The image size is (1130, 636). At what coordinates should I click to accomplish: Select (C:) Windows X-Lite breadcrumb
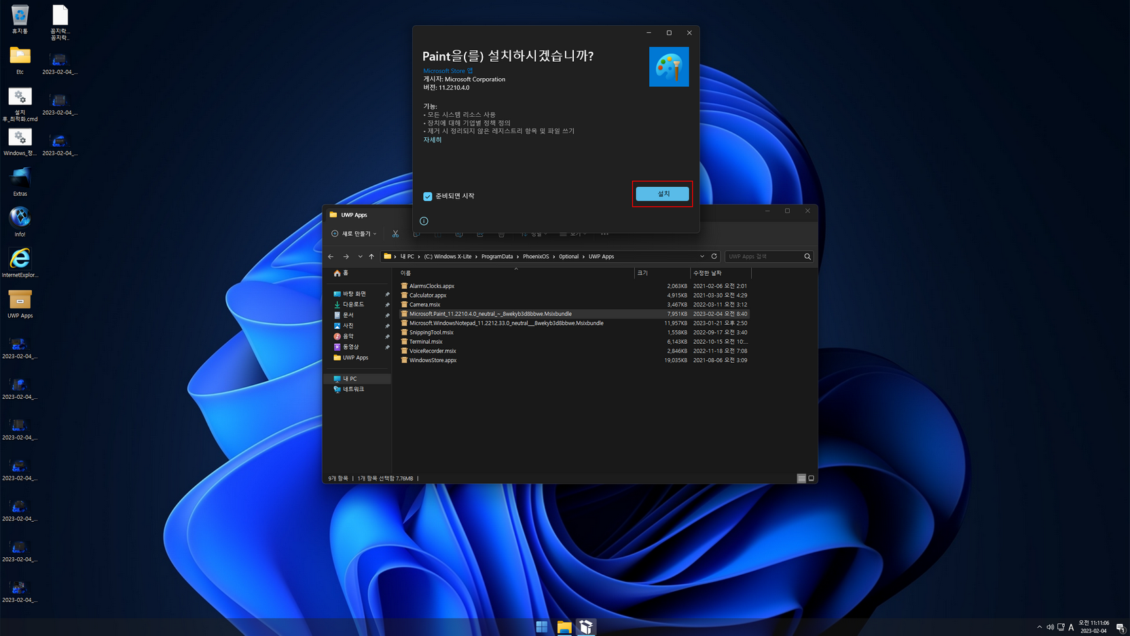tap(448, 257)
